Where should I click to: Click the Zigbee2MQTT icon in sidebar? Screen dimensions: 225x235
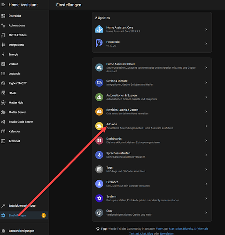pyautogui.click(x=3, y=83)
